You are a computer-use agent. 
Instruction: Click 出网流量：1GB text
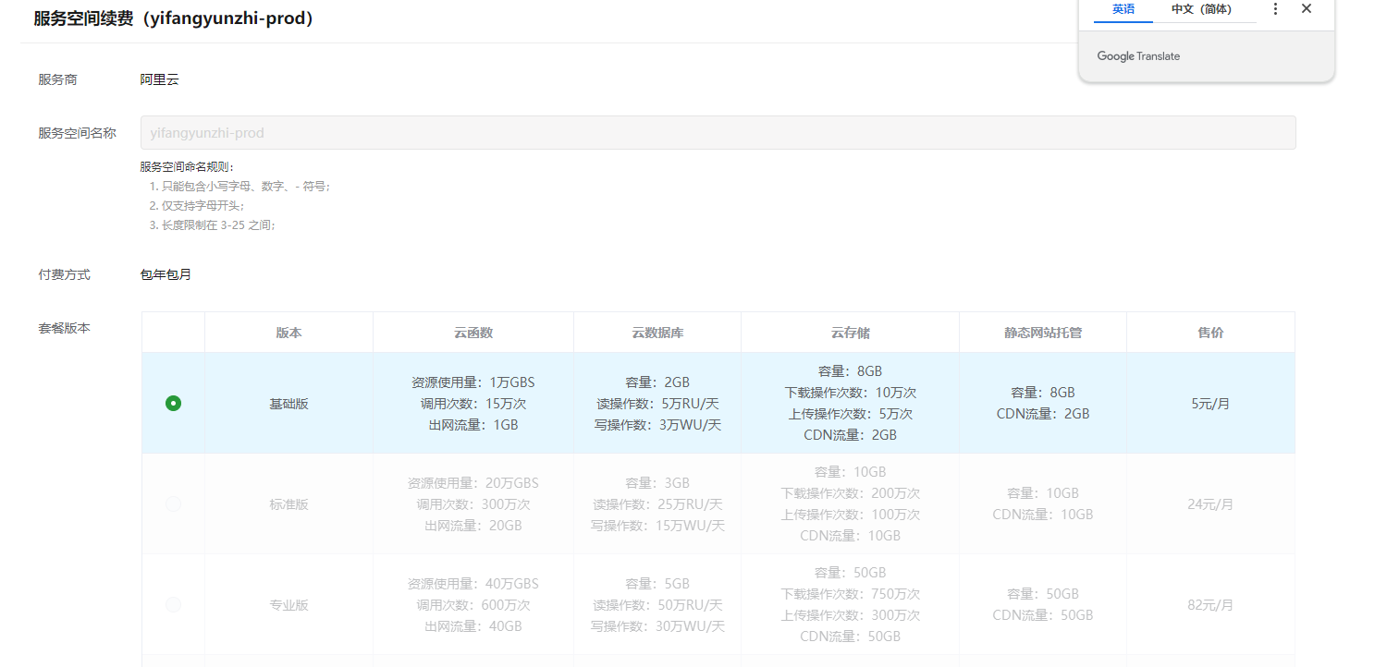click(x=473, y=425)
